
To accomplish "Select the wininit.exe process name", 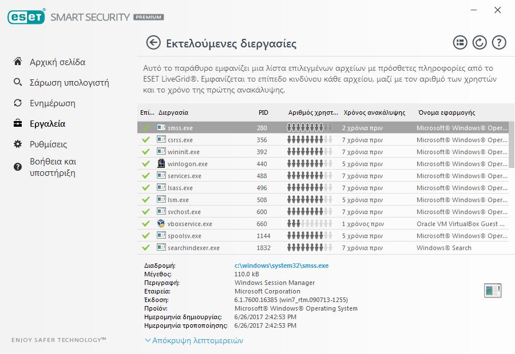I will click(183, 152).
